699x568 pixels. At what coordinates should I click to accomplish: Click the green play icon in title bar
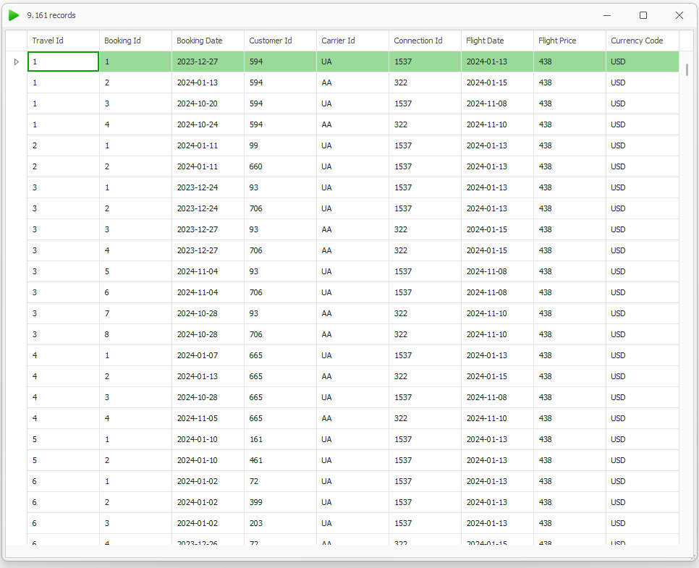[14, 15]
